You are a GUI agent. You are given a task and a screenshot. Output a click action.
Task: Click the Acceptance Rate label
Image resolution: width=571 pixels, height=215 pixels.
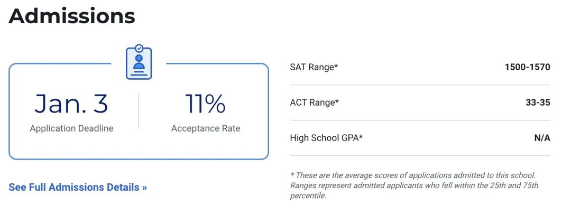click(x=206, y=128)
